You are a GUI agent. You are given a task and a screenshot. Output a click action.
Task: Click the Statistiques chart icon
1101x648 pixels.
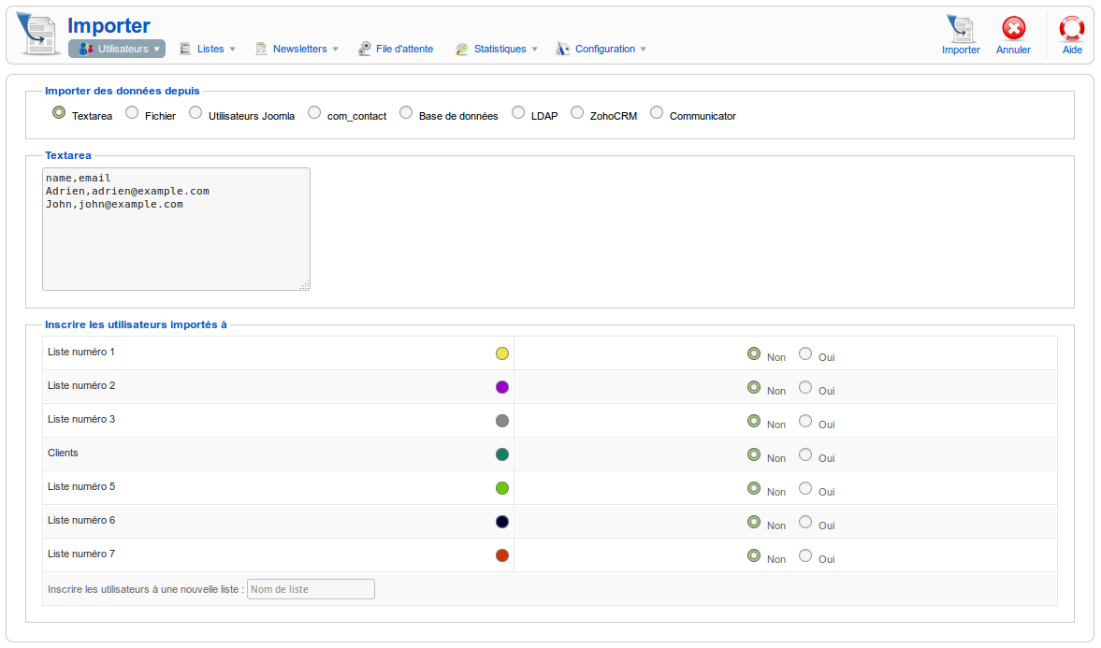pos(462,49)
